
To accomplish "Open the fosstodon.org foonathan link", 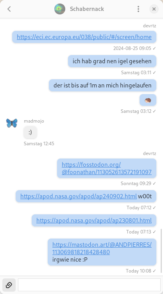I will (106, 168).
